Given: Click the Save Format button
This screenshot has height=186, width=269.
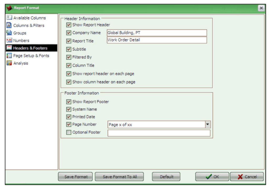Looking at the screenshot, I should 75,177.
